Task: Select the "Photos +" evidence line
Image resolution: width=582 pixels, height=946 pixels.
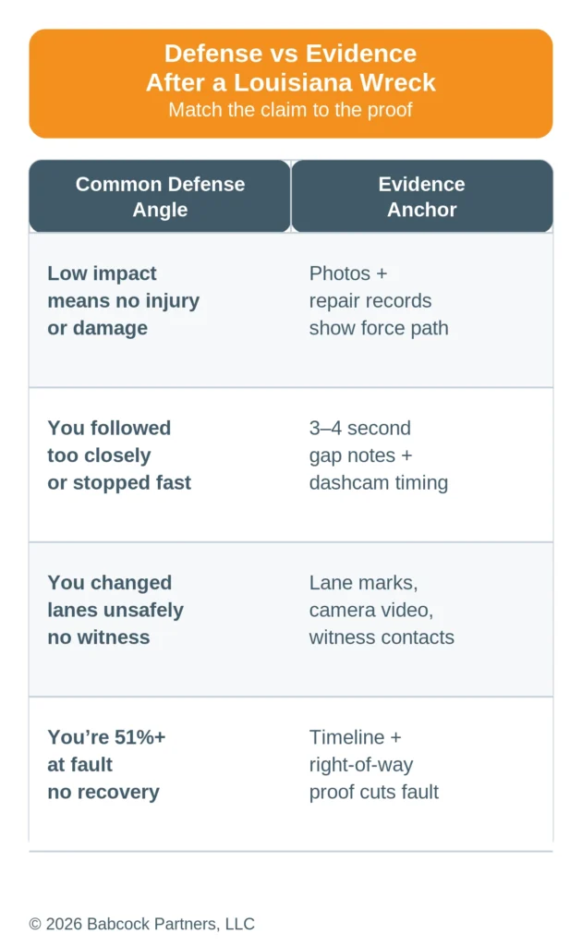Action: [x=341, y=273]
